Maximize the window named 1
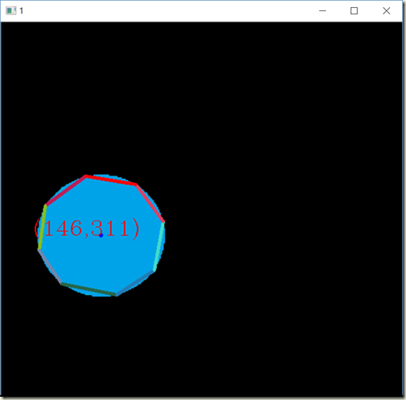Image resolution: width=406 pixels, height=400 pixels. click(x=354, y=11)
